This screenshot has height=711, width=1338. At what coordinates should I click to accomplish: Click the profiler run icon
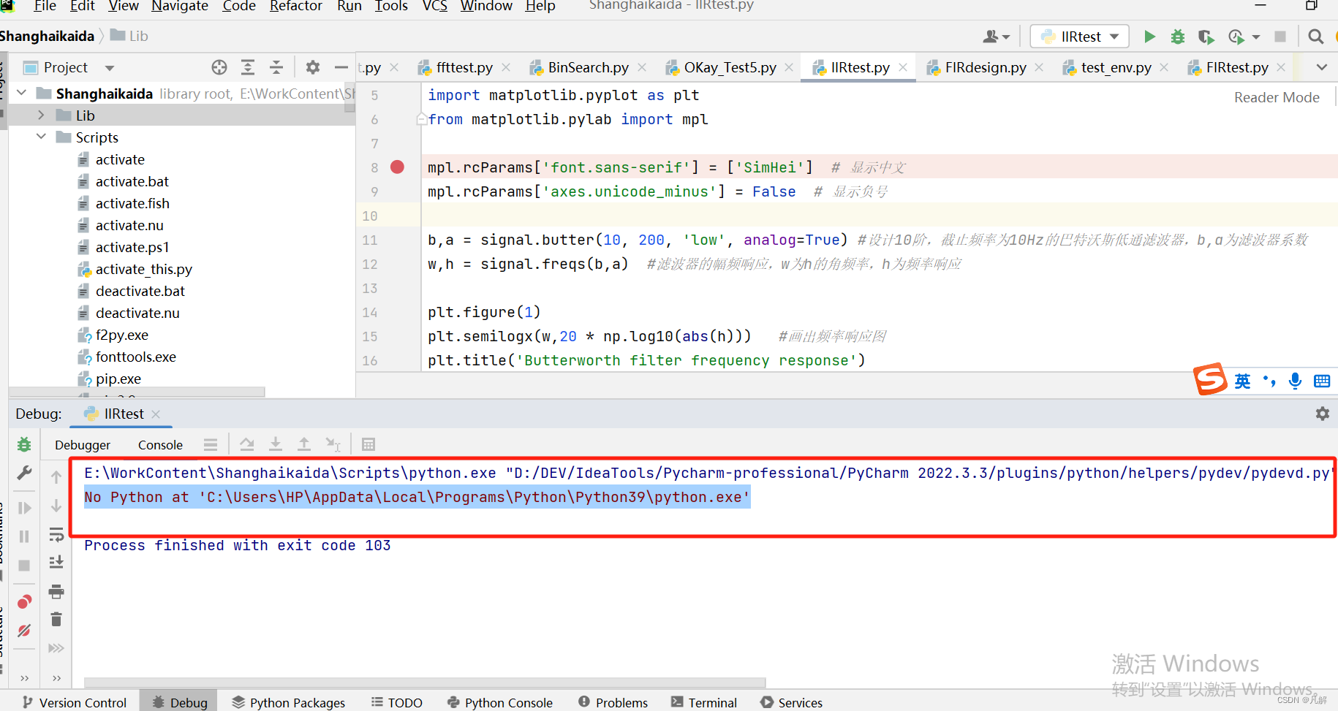click(1236, 37)
